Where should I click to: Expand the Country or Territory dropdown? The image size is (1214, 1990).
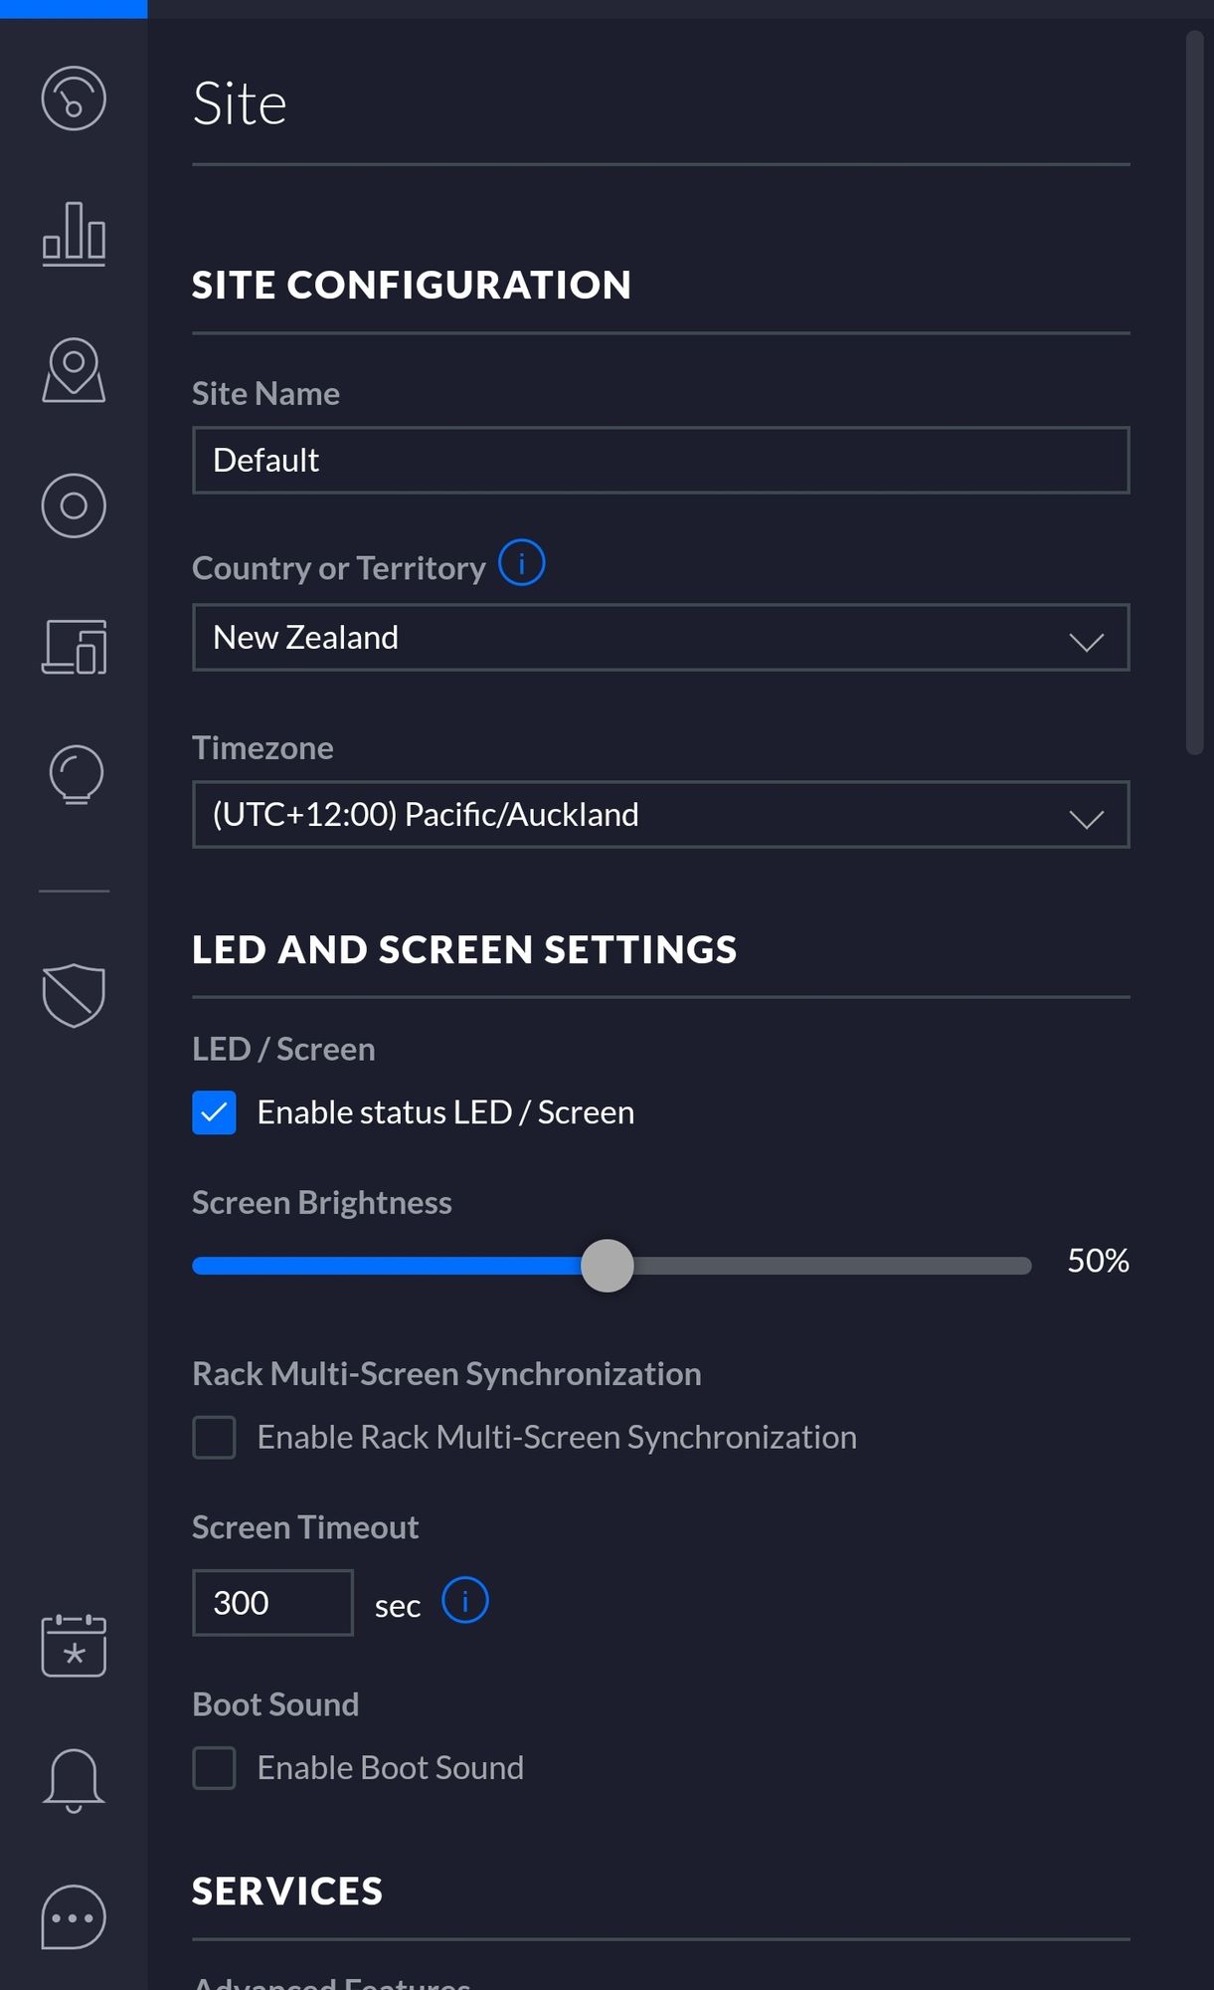[660, 638]
